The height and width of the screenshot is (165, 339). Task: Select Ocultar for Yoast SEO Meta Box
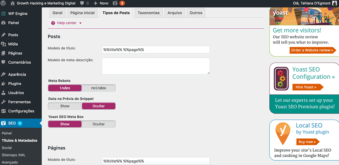pyautogui.click(x=99, y=124)
